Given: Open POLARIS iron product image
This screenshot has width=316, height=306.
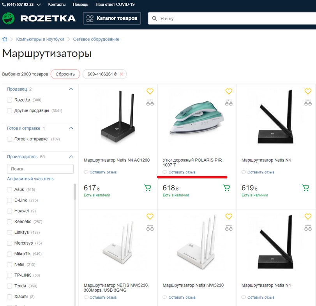Looking at the screenshot, I should [197, 117].
